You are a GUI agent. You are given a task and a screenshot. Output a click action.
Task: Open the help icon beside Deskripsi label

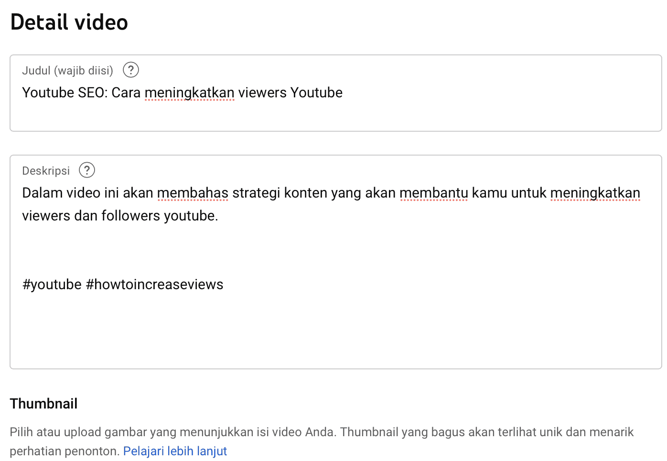[x=87, y=170]
